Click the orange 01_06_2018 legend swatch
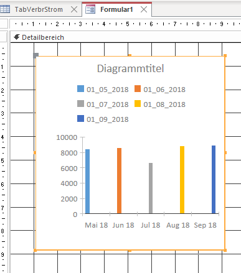 (138, 89)
